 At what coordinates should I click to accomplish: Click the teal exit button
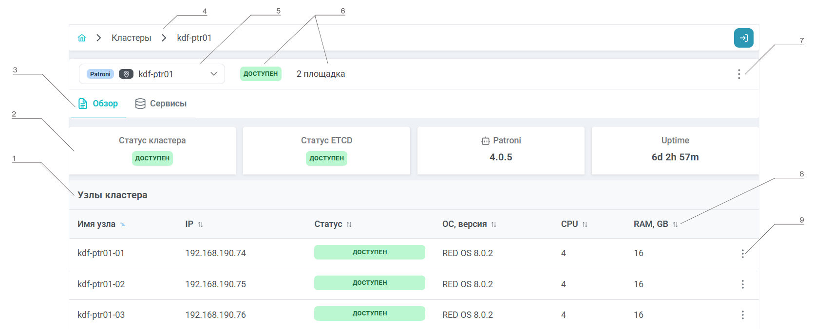[743, 38]
